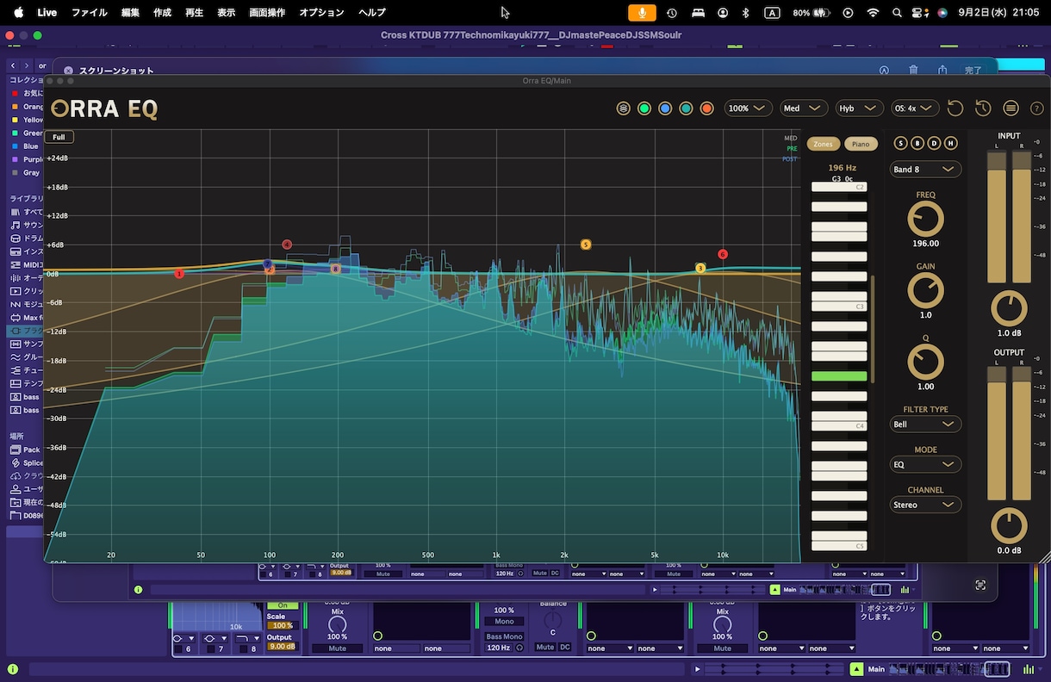Image resolution: width=1051 pixels, height=682 pixels.
Task: Toggle the D circle button
Action: [x=934, y=143]
